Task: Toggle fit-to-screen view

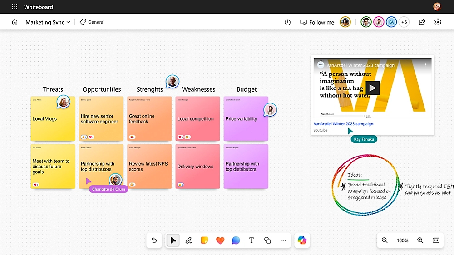Action: [436, 240]
